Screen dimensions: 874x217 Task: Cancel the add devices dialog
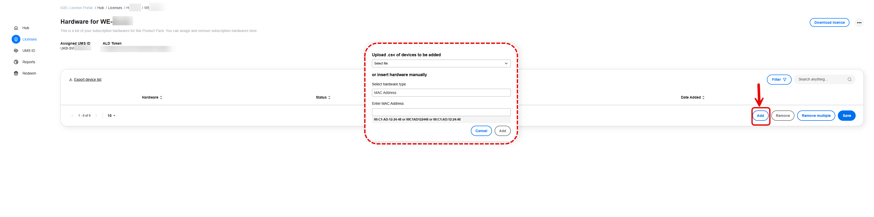pos(481,131)
